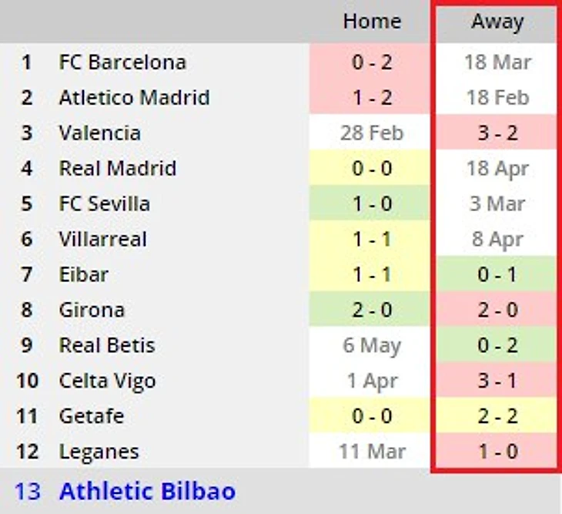Screen dimensions: 562x514
Task: Click the Away column header
Action: coord(497,22)
